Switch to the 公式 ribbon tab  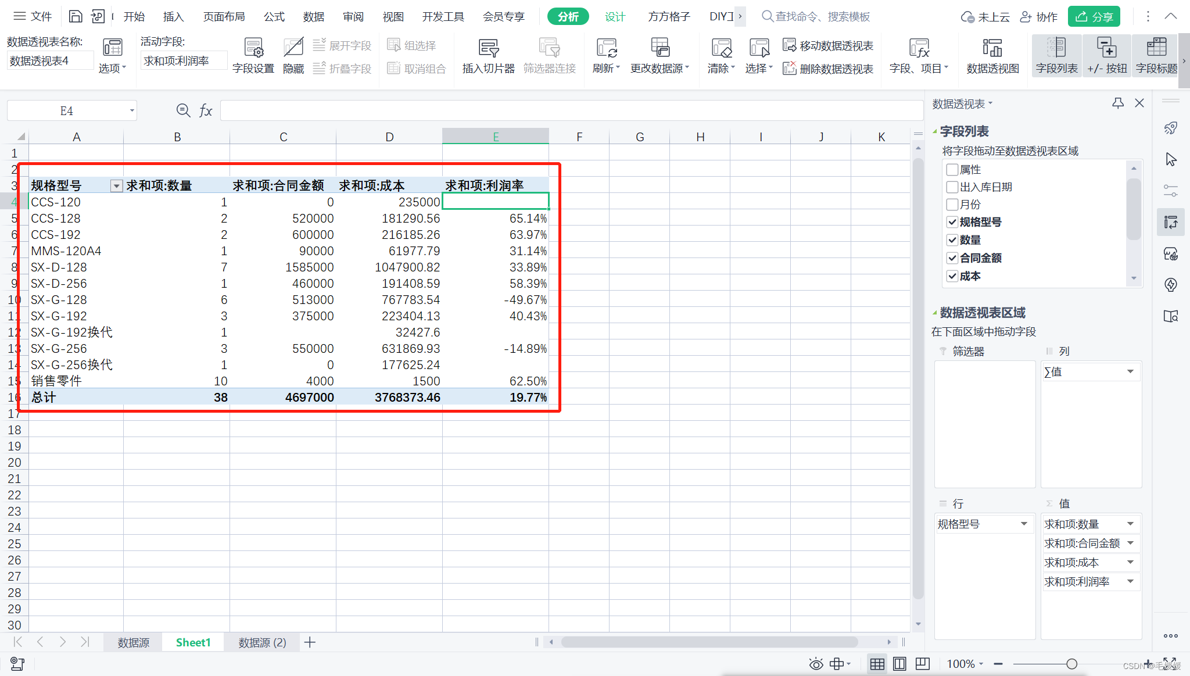tap(274, 16)
